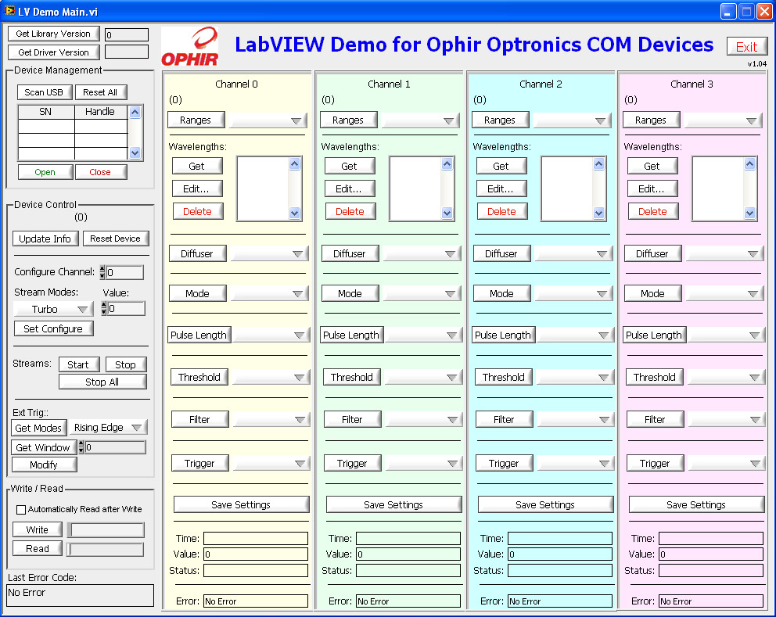
Task: Exit the LabVIEW demo application
Action: click(747, 46)
